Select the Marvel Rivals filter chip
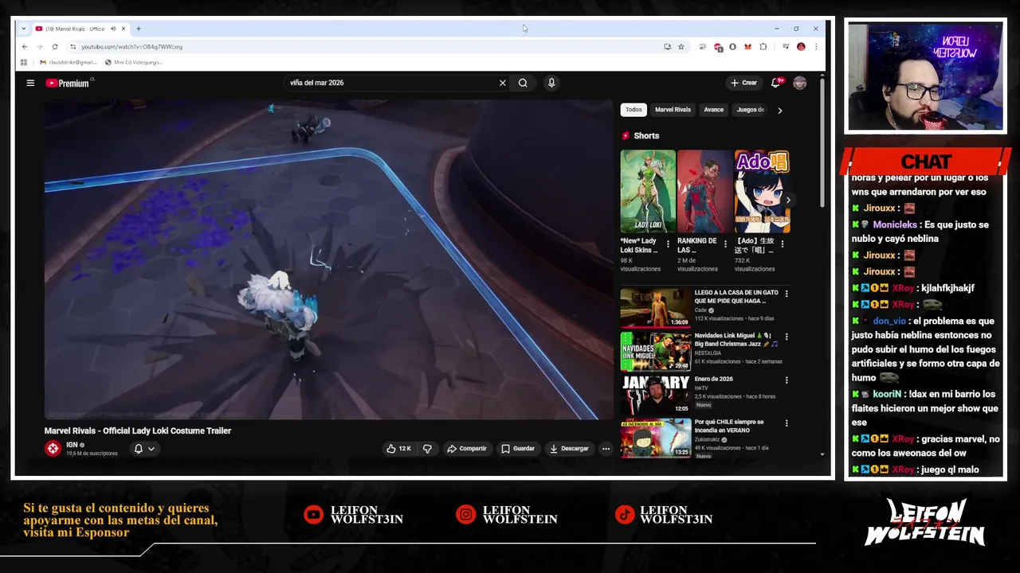Image resolution: width=1020 pixels, height=573 pixels. point(673,110)
